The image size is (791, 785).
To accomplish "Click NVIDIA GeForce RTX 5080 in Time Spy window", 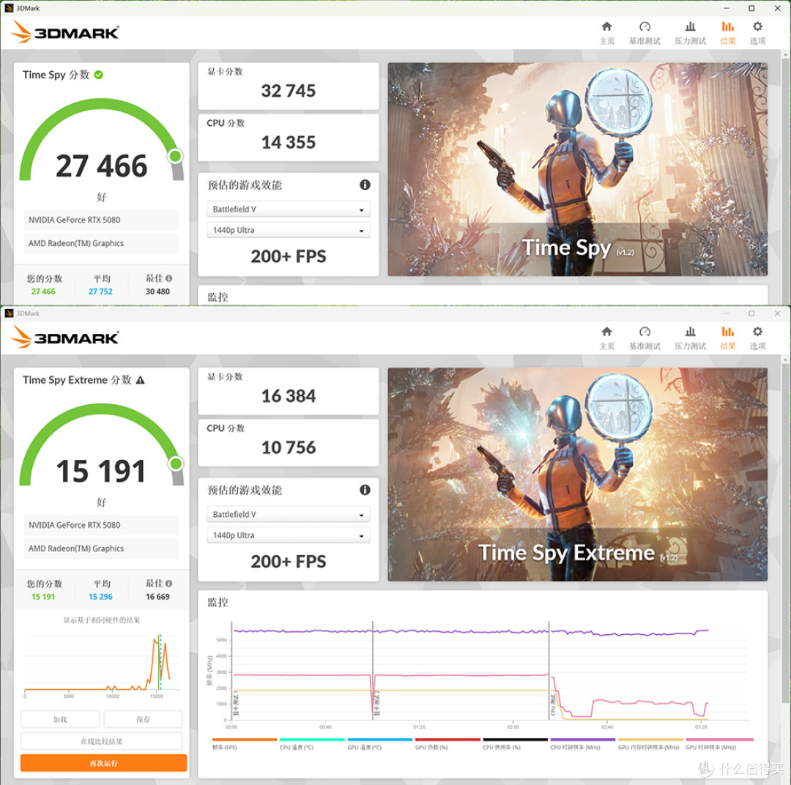I will click(101, 220).
